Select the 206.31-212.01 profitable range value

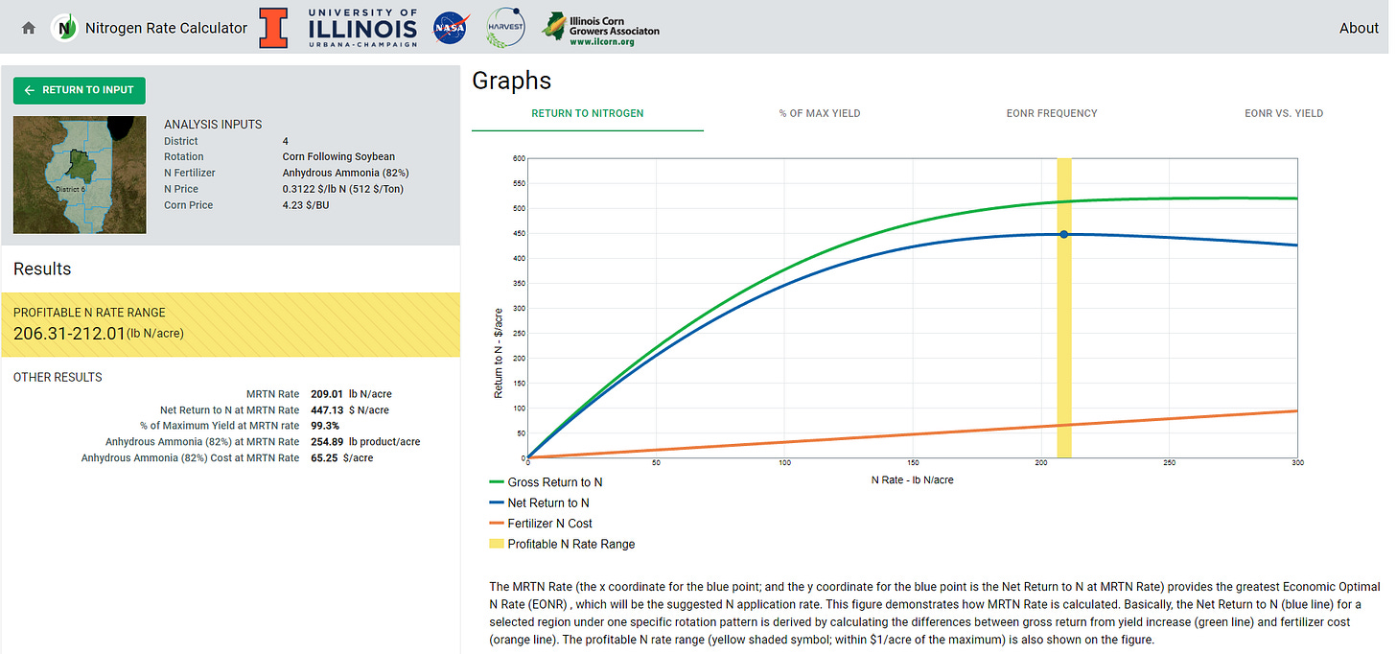tap(69, 333)
